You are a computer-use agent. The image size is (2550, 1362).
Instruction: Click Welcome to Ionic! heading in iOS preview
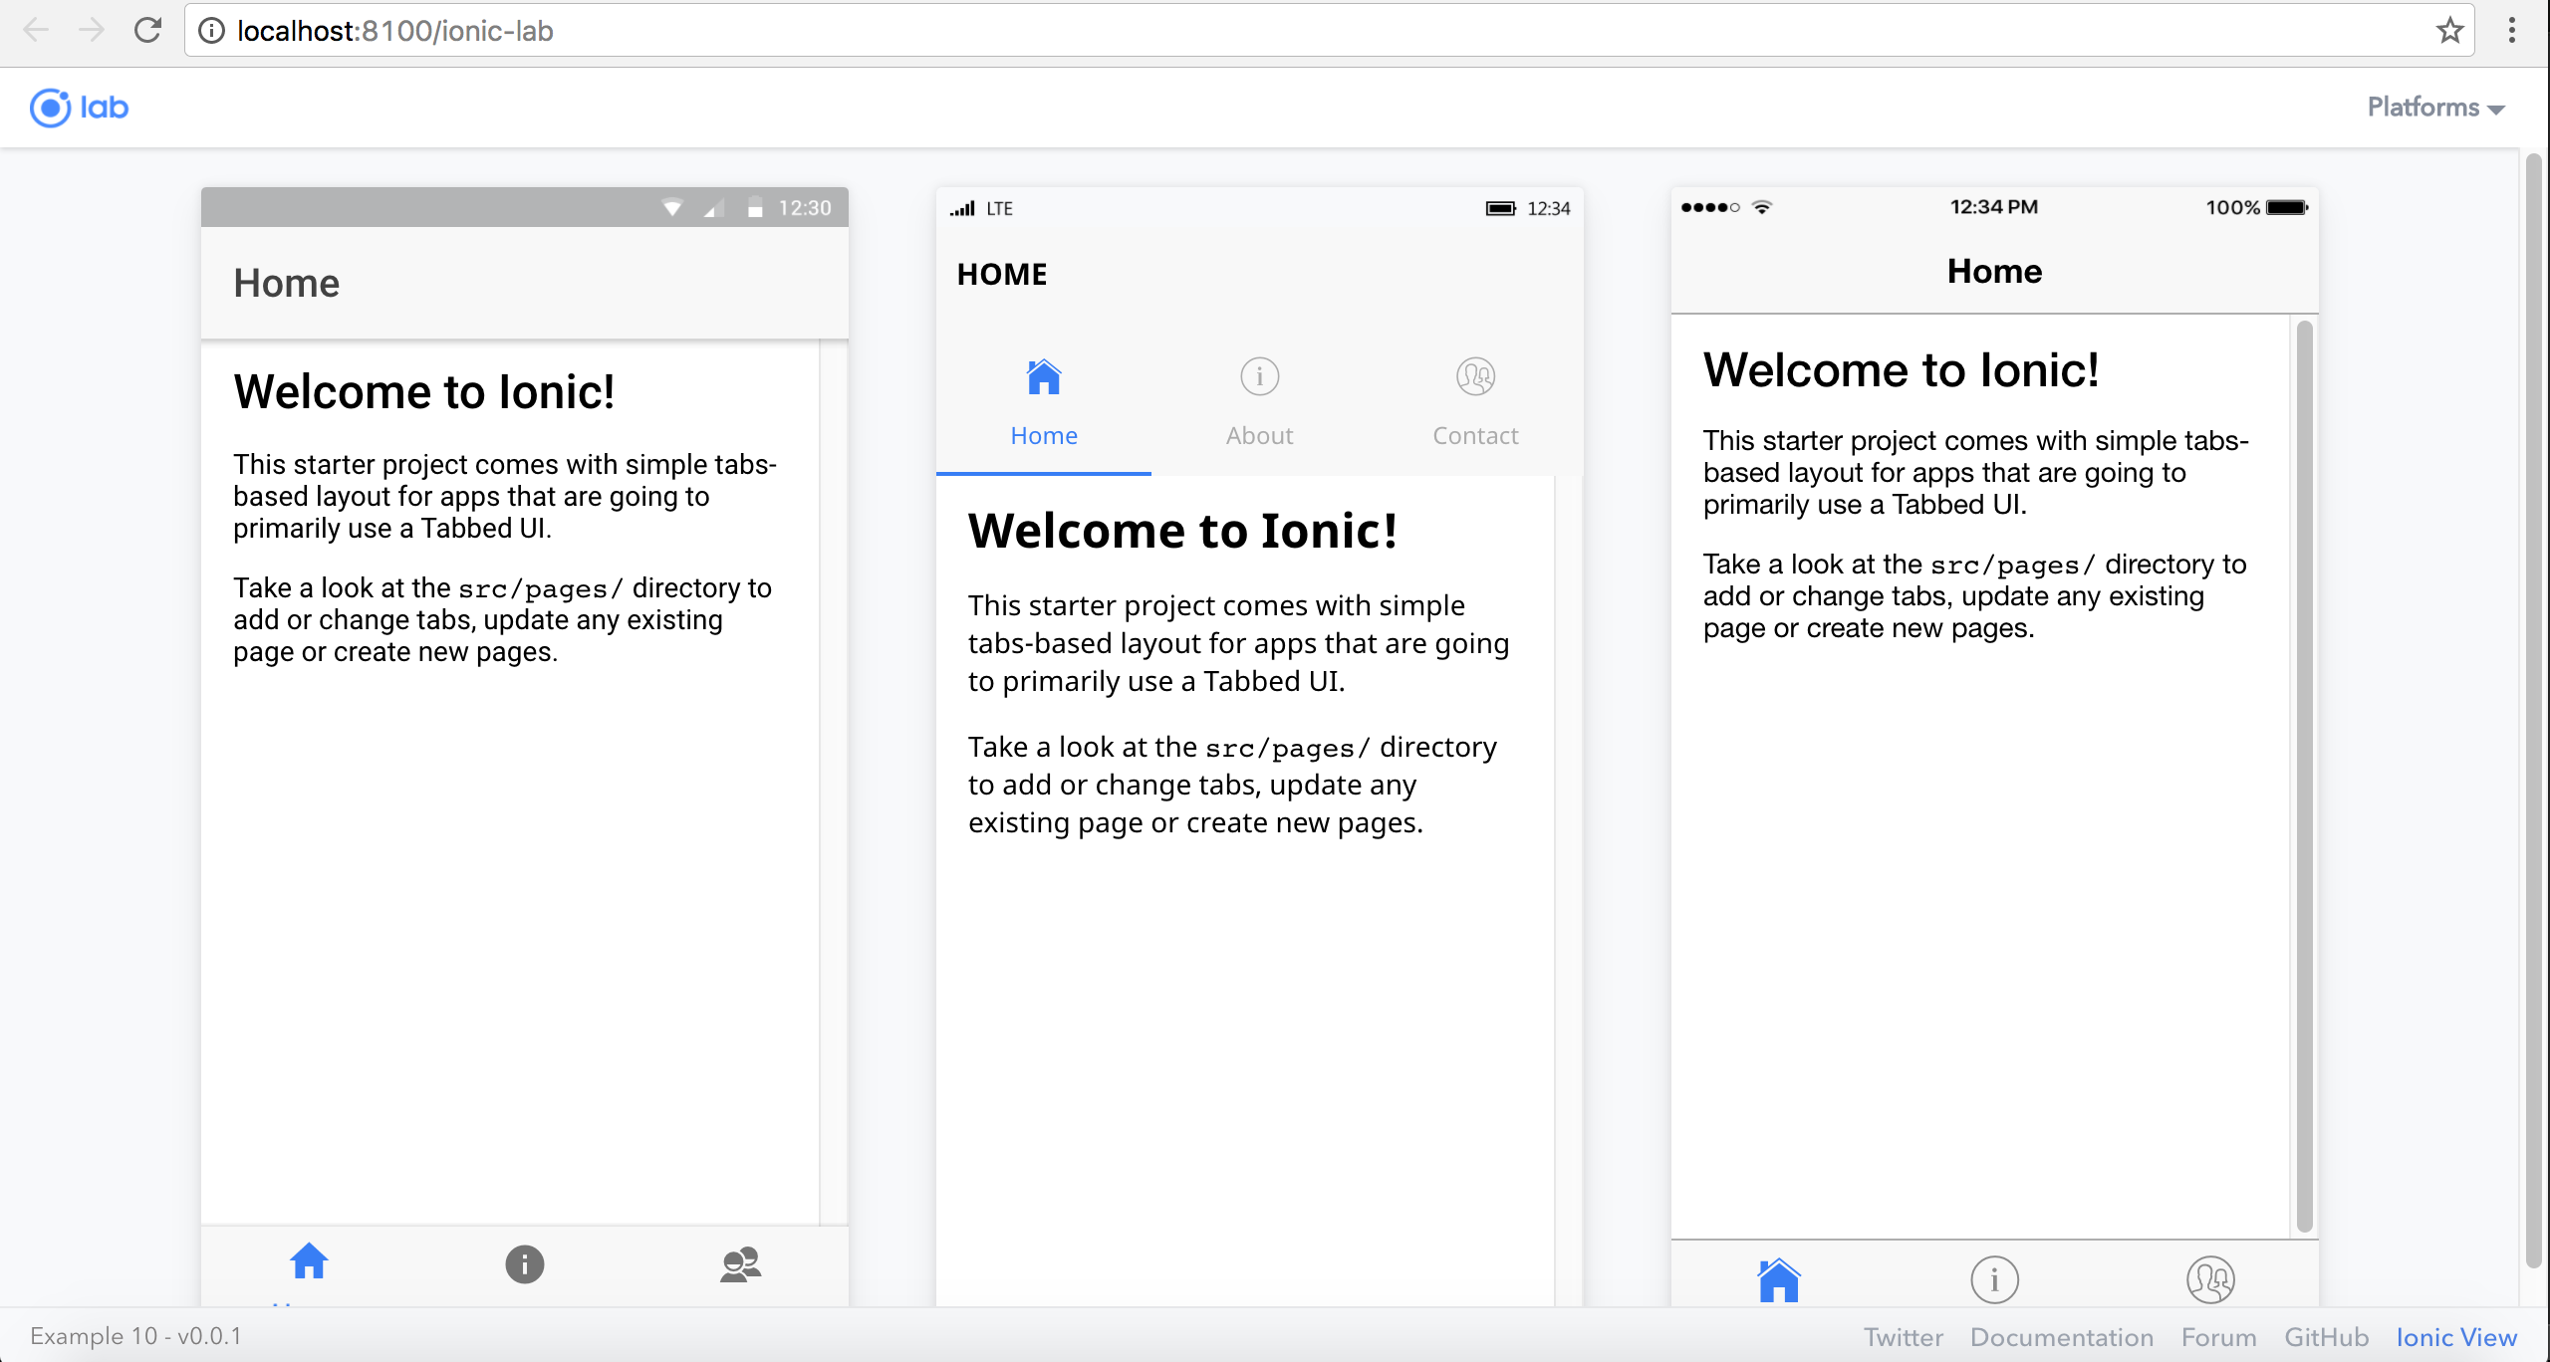click(1901, 370)
